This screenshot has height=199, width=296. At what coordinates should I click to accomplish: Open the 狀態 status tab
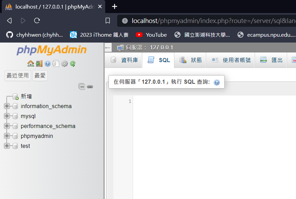point(190,60)
